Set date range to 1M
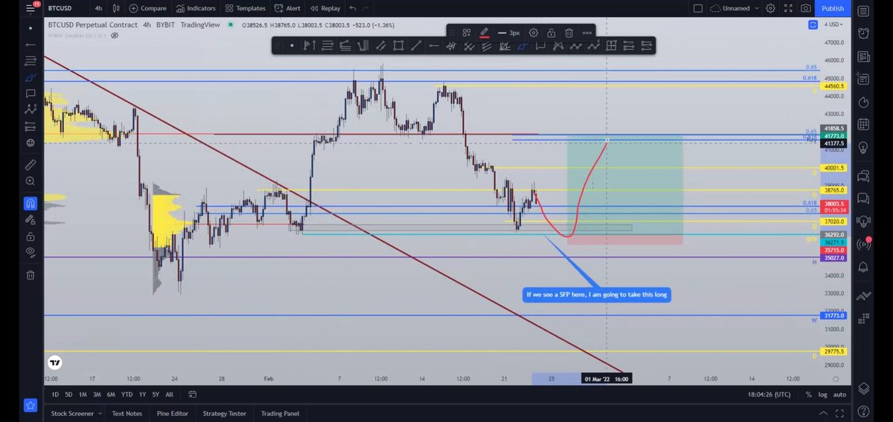Viewport: 893px width, 422px height. point(83,395)
